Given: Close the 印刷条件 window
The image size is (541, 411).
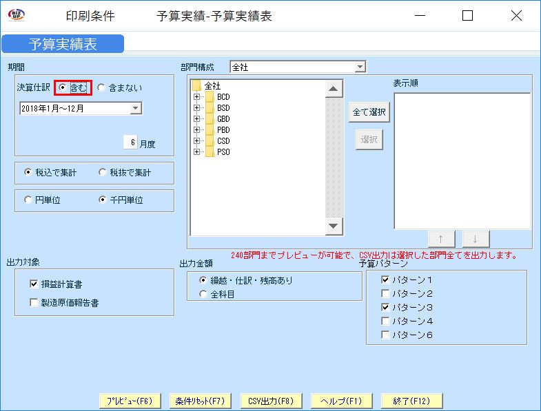Looking at the screenshot, I should click(516, 16).
